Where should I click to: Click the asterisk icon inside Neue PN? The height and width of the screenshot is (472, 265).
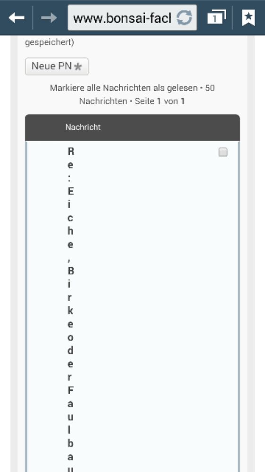[x=78, y=67]
